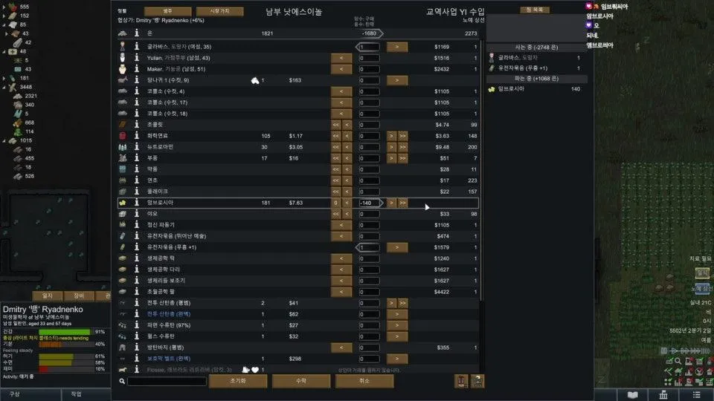Click the Maker pawn portrait icon
Image resolution: width=714 pixels, height=401 pixels.
[x=123, y=68]
